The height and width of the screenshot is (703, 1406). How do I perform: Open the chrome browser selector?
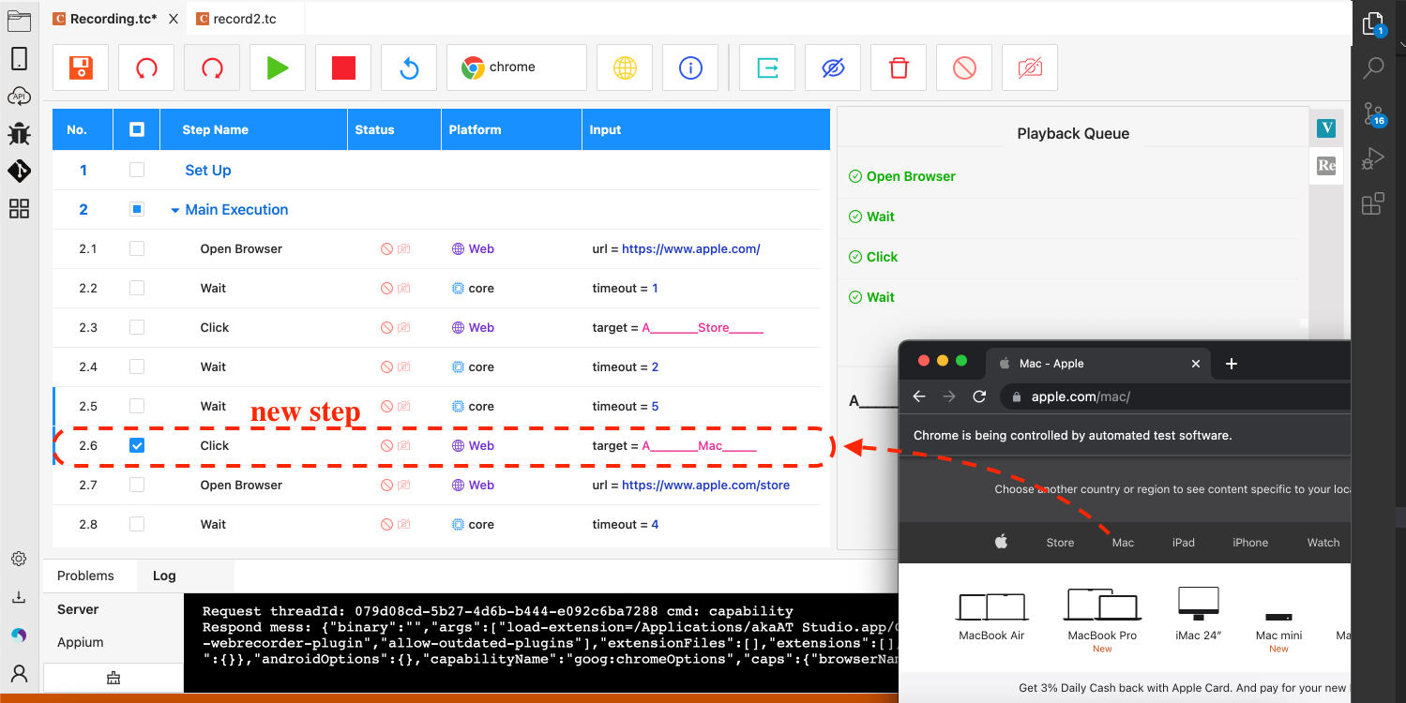[517, 67]
